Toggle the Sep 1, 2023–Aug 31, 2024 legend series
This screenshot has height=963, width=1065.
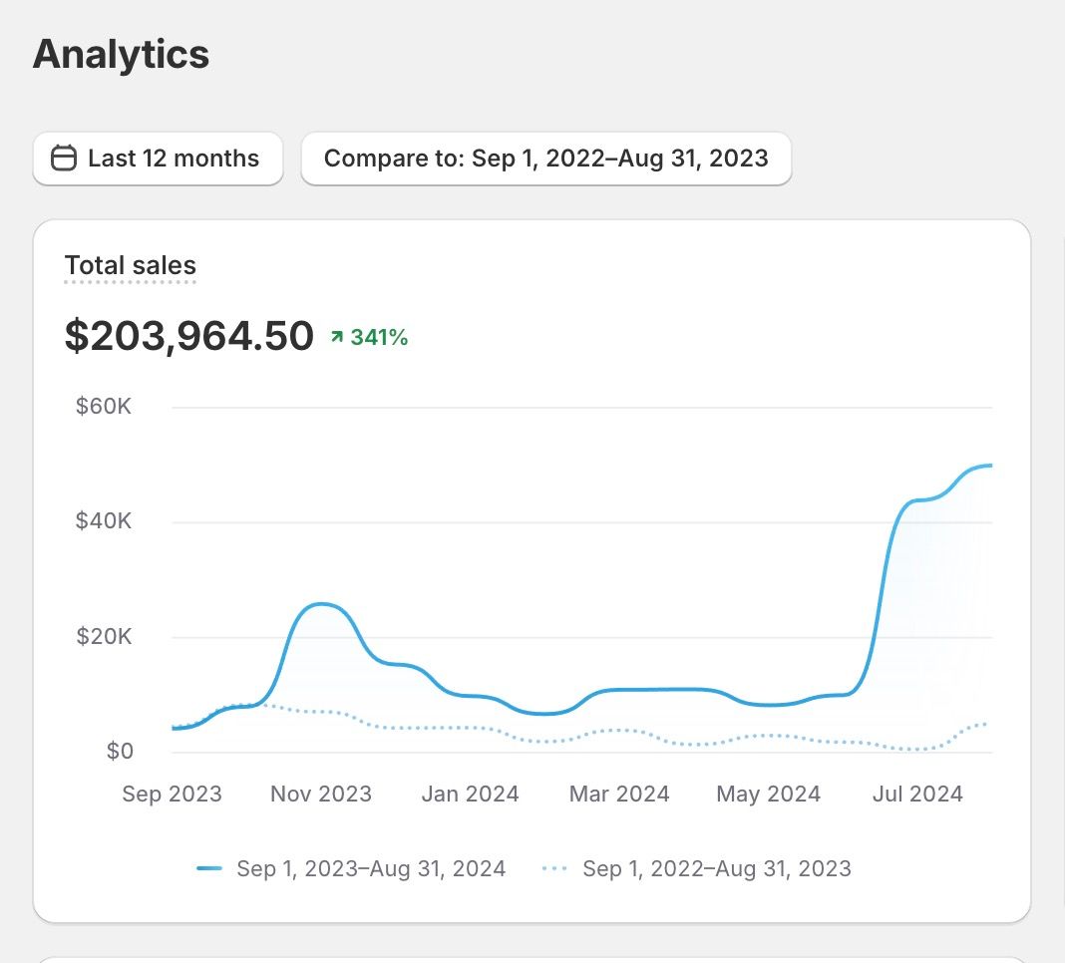pos(371,869)
